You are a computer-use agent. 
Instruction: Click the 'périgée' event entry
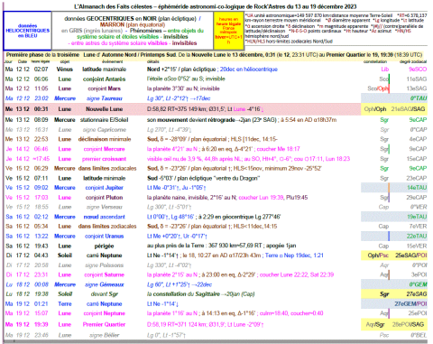(104, 246)
